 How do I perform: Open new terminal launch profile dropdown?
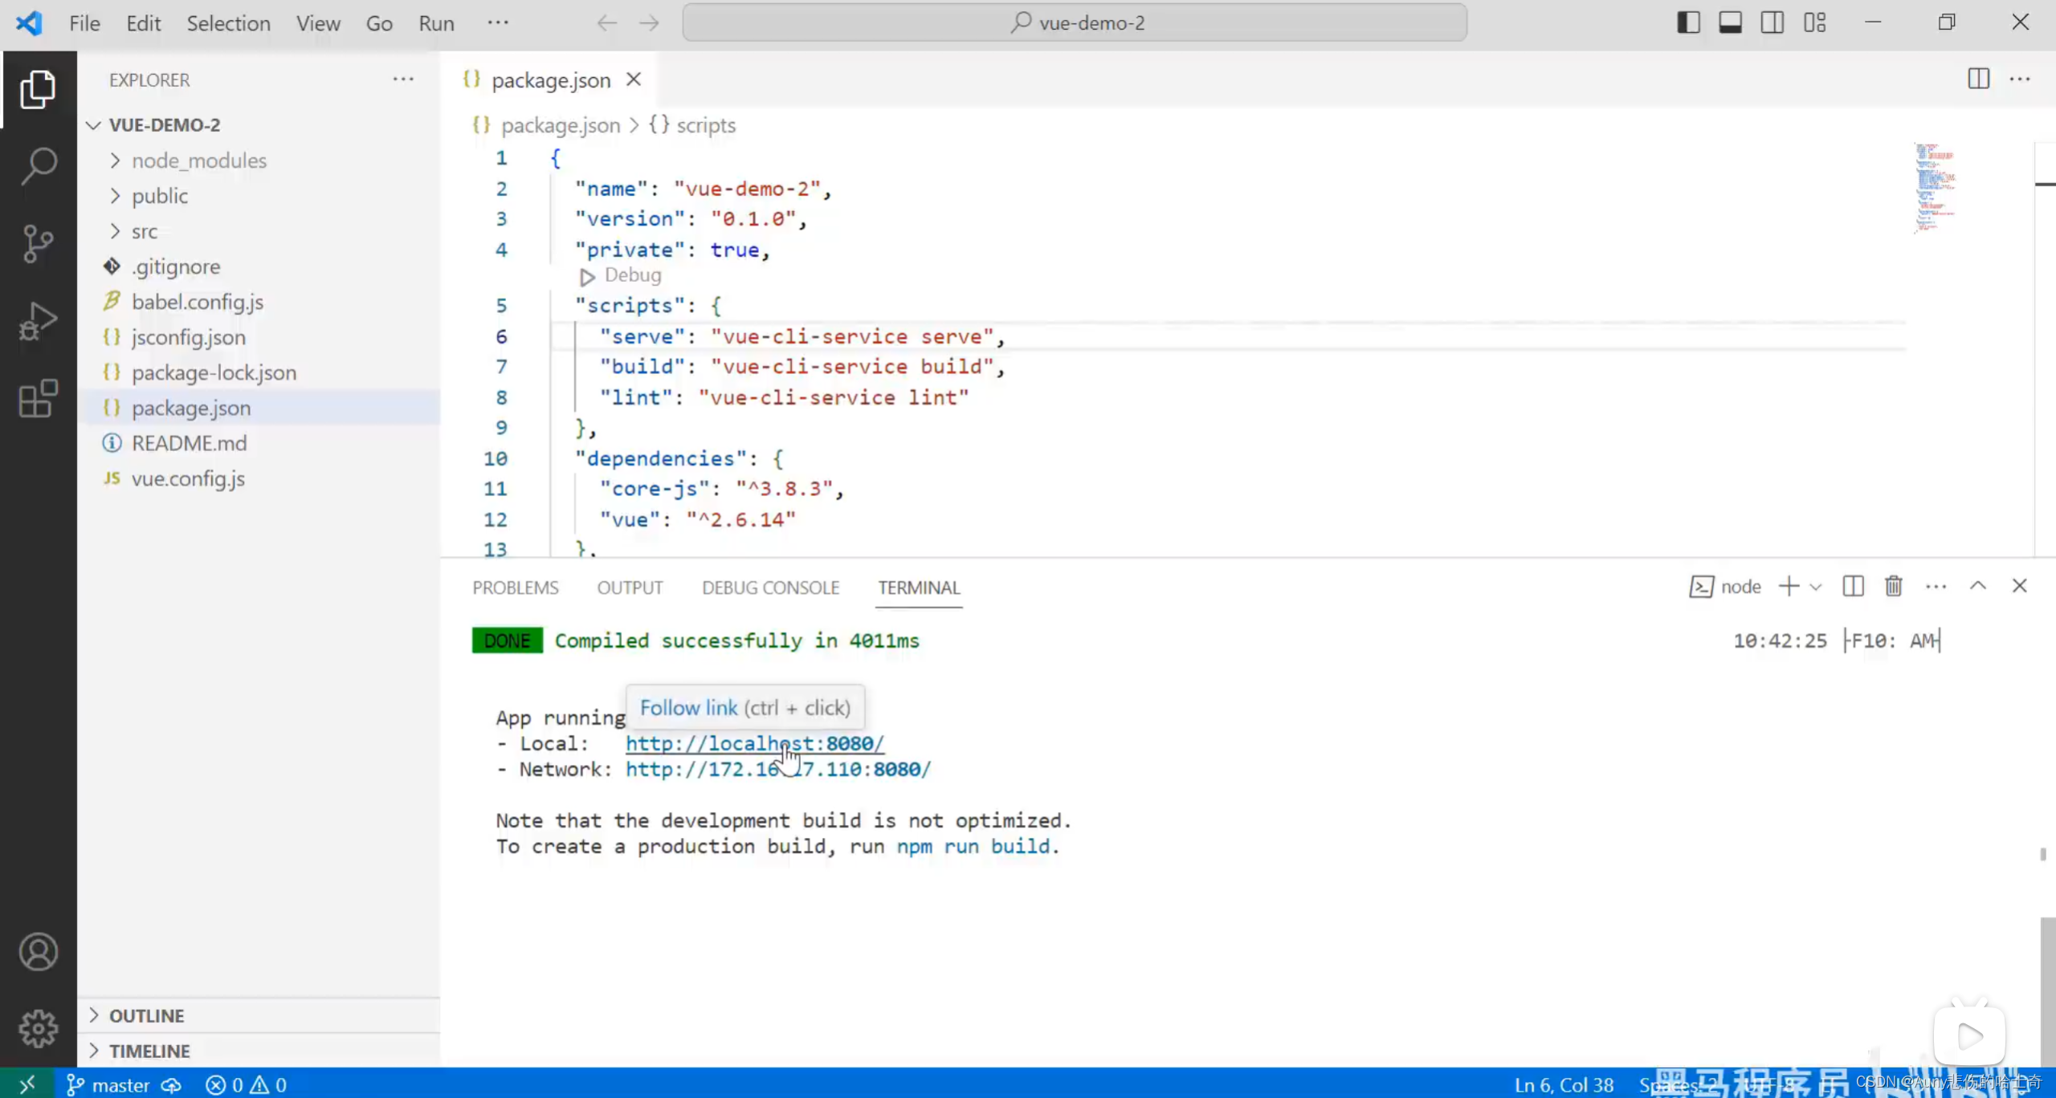pyautogui.click(x=1816, y=587)
